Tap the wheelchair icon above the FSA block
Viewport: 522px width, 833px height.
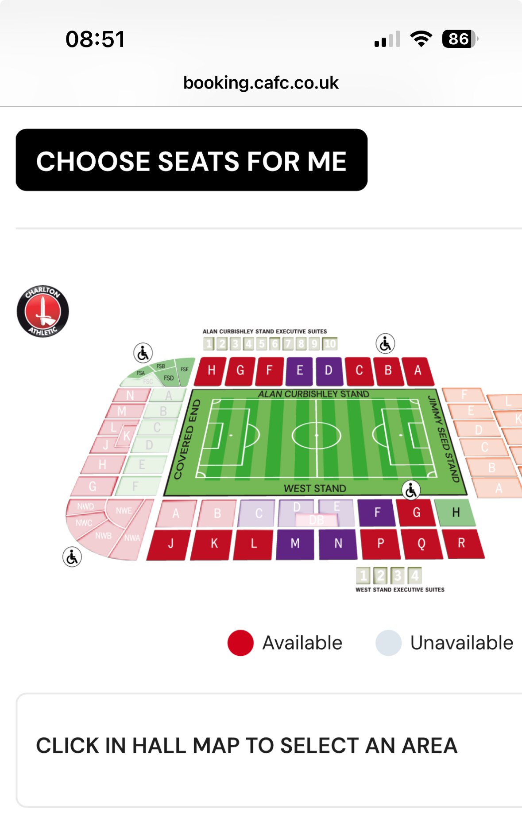pyautogui.click(x=143, y=353)
